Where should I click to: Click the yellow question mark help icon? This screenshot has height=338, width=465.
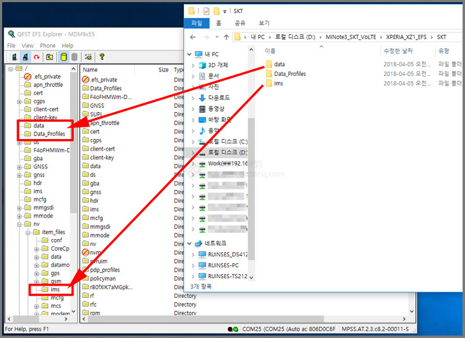(102, 57)
